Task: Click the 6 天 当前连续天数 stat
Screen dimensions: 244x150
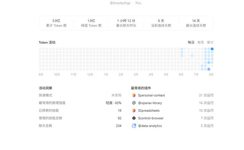Action: (x=161, y=23)
